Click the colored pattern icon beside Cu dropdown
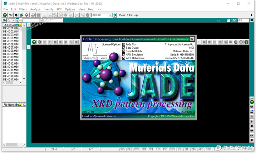The height and width of the screenshot is (153, 256). tap(17, 20)
